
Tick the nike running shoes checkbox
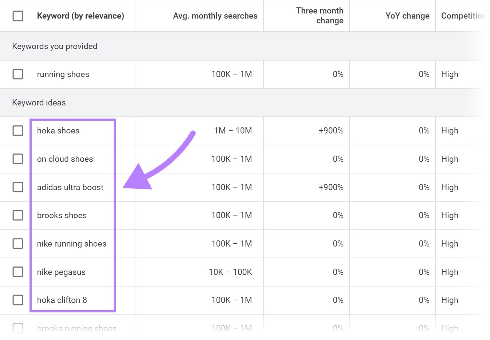click(18, 244)
